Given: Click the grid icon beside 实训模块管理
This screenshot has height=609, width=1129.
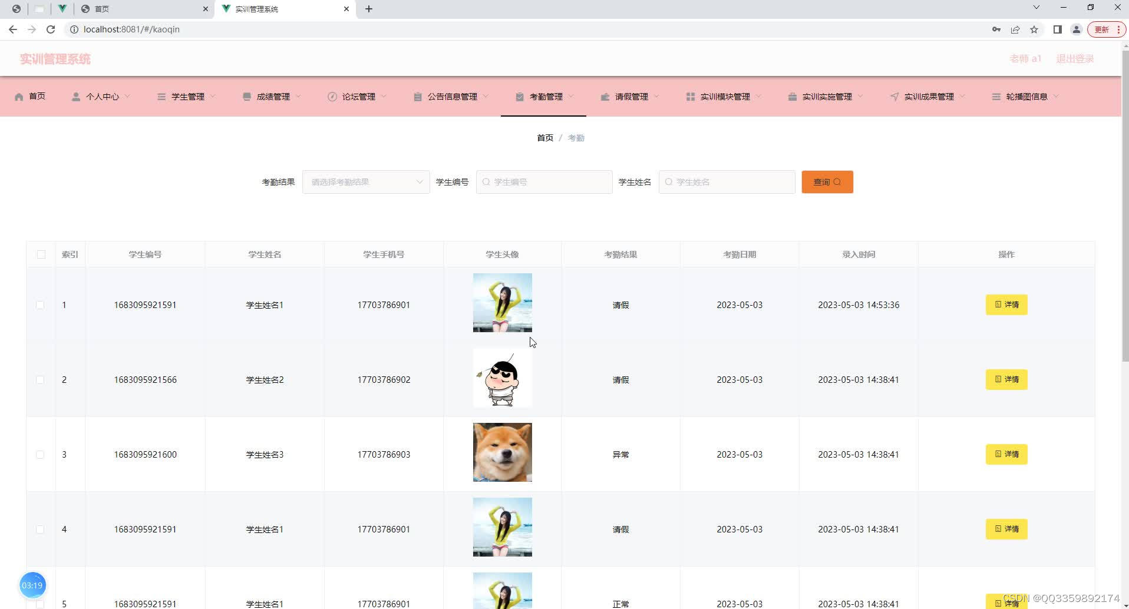Looking at the screenshot, I should pos(691,97).
